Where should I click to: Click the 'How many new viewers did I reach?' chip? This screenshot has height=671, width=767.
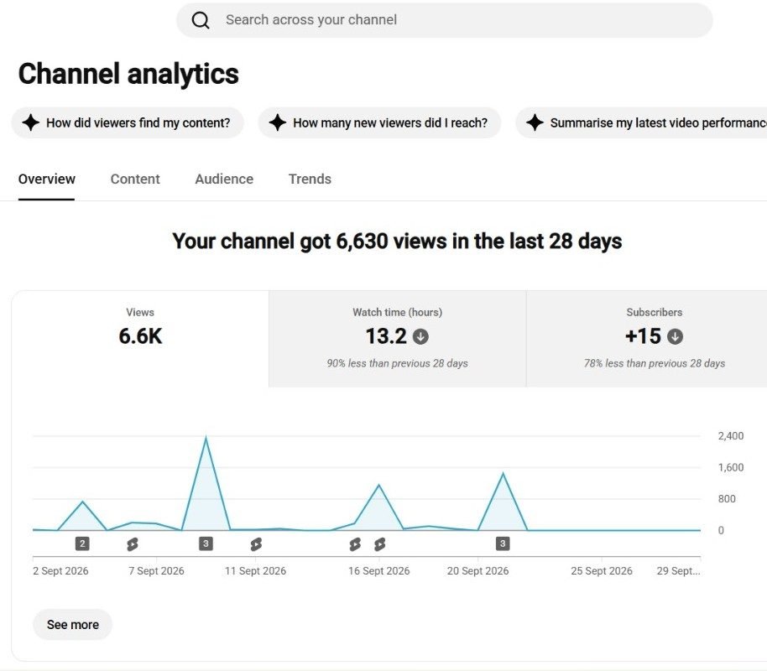[x=379, y=122]
